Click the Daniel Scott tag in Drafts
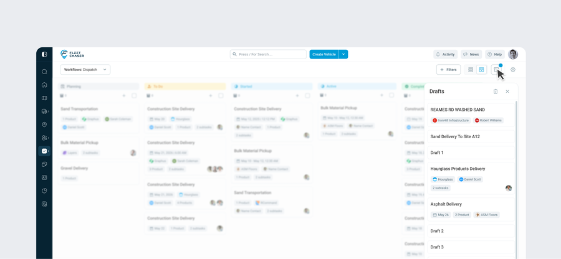The width and height of the screenshot is (561, 259). pyautogui.click(x=470, y=179)
